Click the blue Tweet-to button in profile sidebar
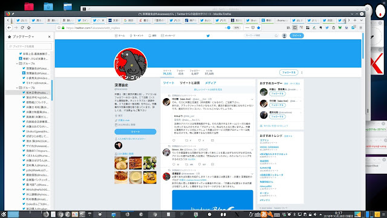387x218 pixels. 135,132
